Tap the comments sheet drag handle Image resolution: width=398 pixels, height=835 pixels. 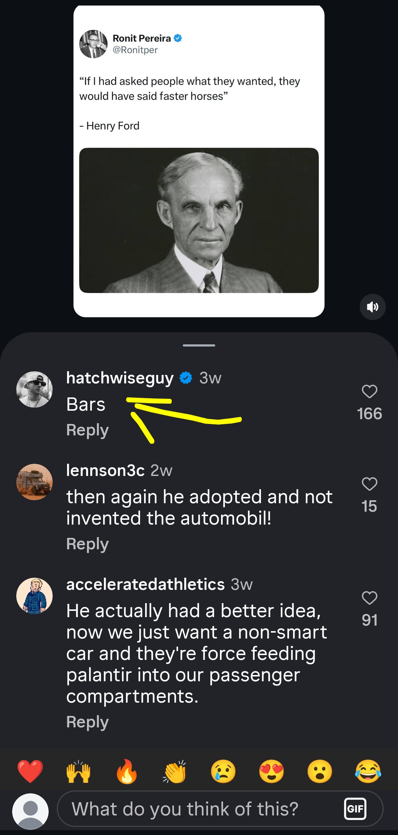click(199, 345)
